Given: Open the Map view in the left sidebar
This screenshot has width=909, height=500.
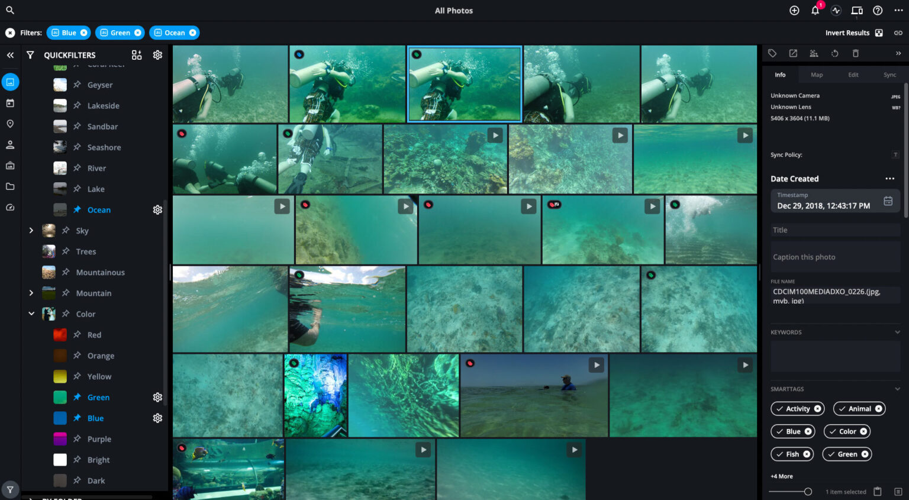Looking at the screenshot, I should [9, 124].
